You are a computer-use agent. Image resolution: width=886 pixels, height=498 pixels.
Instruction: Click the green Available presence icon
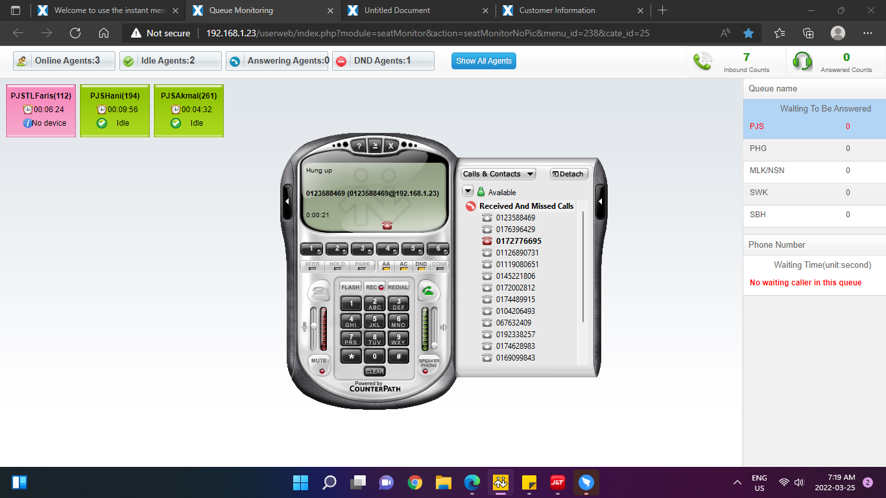pyautogui.click(x=481, y=192)
